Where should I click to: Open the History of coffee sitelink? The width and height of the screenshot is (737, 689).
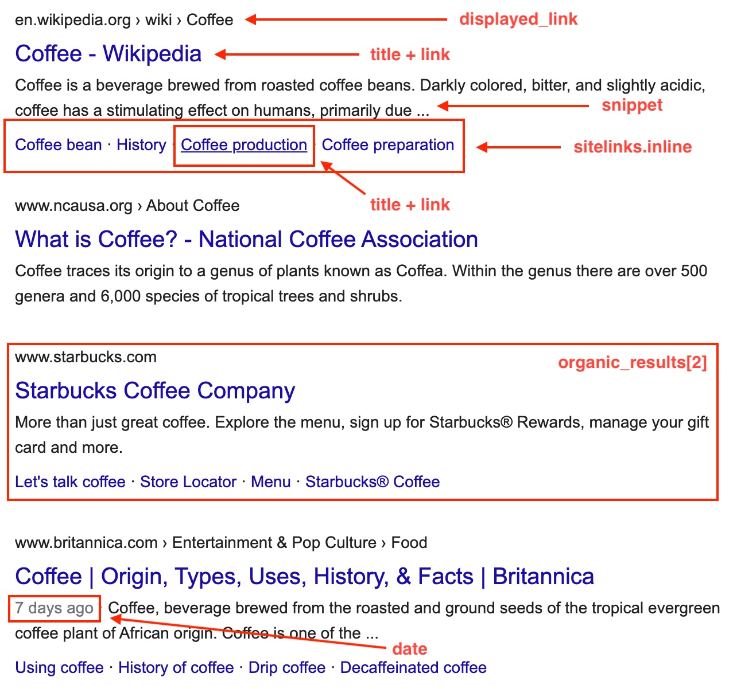click(x=176, y=668)
